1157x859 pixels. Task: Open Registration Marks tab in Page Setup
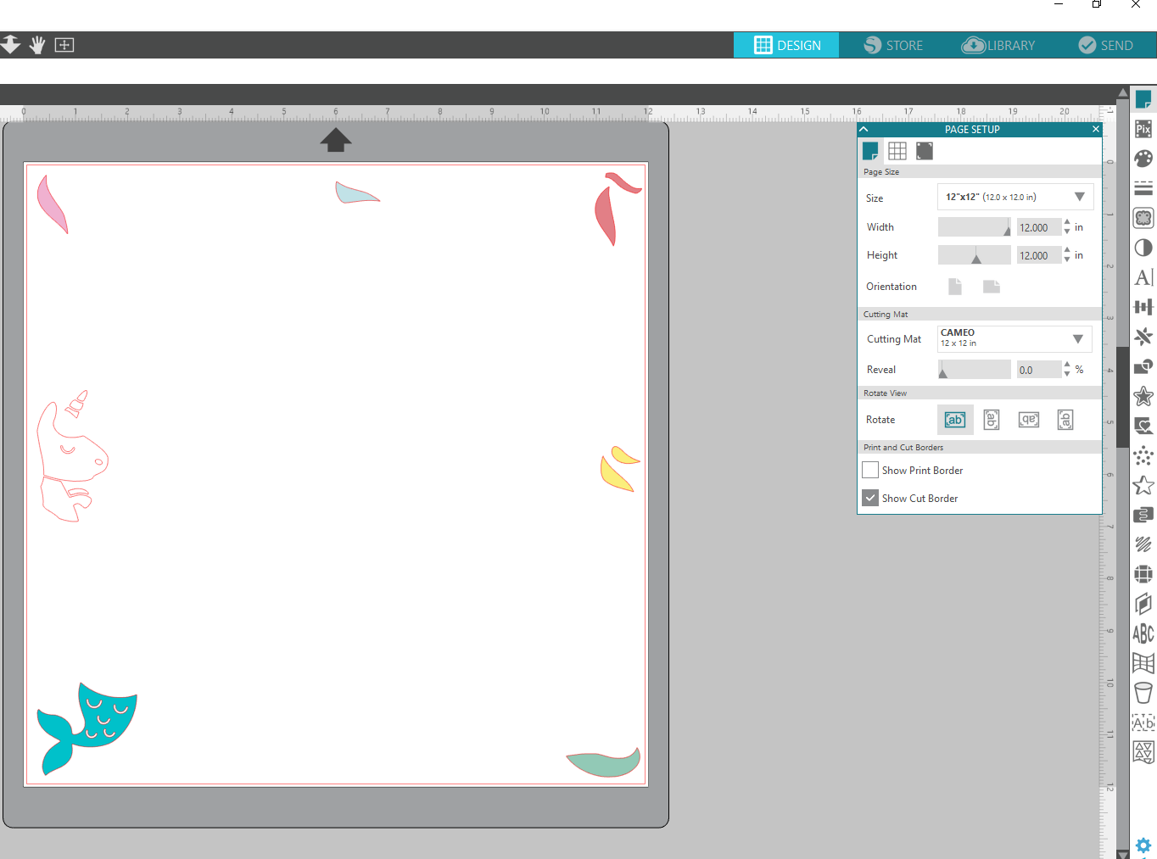point(925,151)
